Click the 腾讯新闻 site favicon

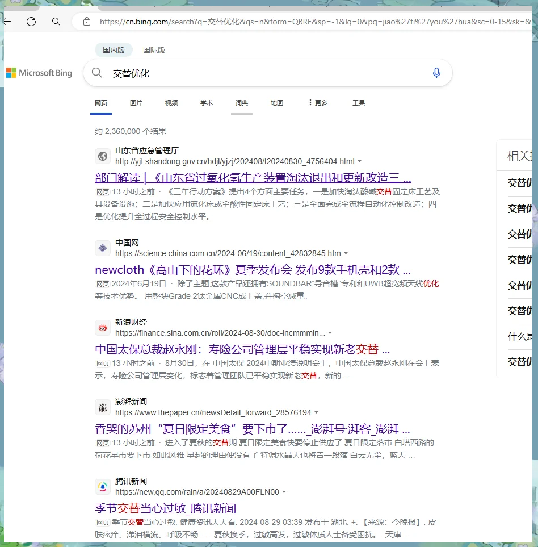(x=103, y=487)
